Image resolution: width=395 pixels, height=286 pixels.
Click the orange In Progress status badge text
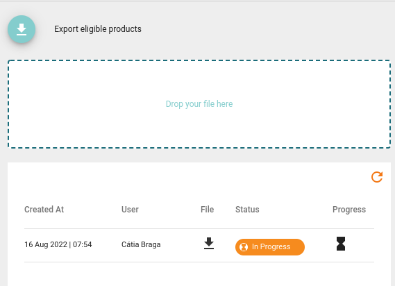(x=271, y=246)
